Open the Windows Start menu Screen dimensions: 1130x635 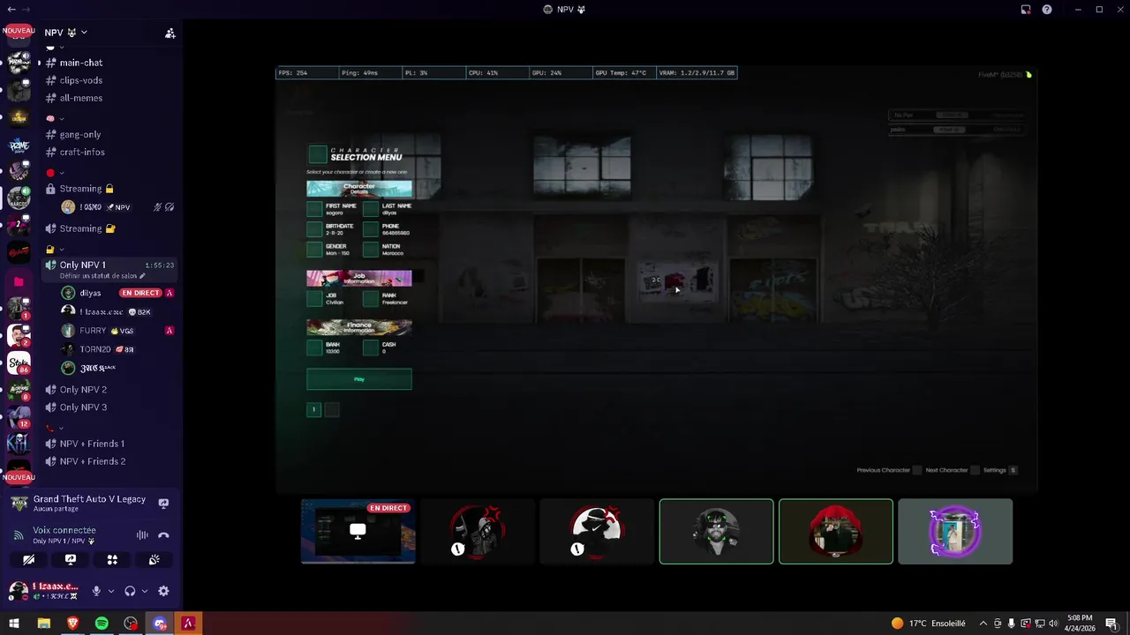14,624
